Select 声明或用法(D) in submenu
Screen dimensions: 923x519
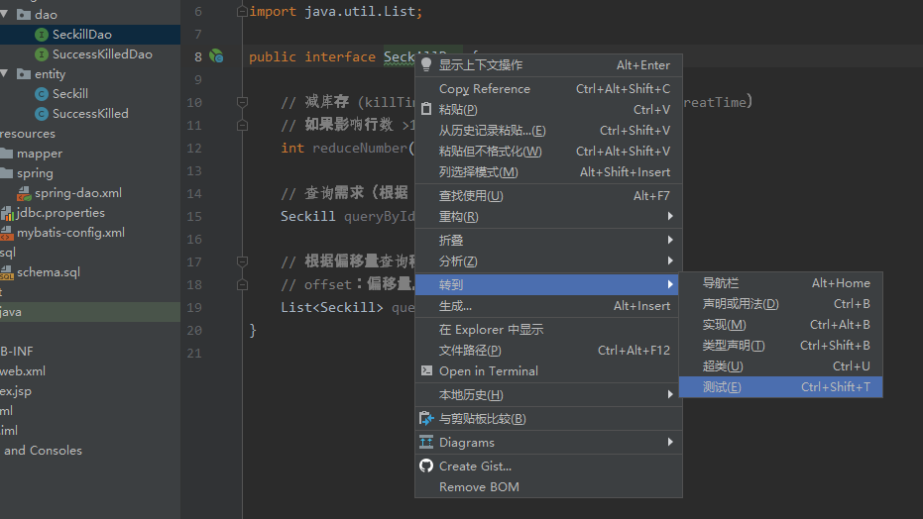click(x=780, y=304)
